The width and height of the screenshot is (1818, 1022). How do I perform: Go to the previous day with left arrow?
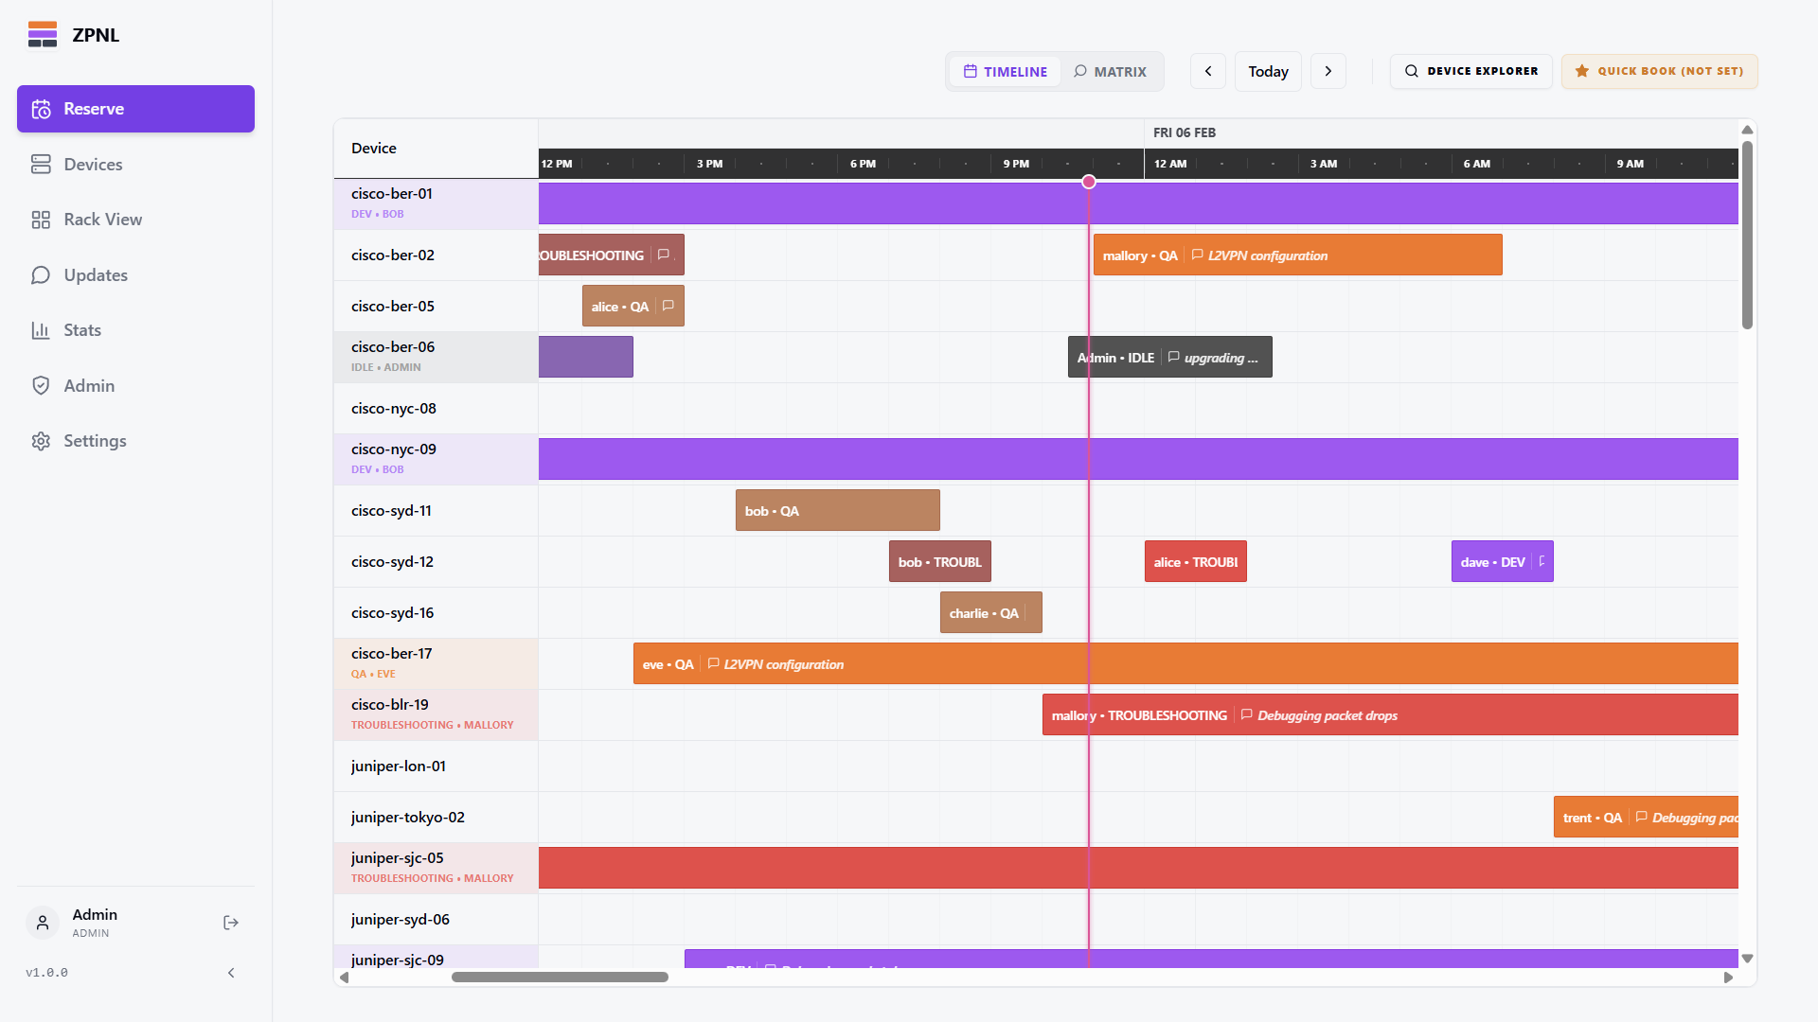(x=1207, y=71)
